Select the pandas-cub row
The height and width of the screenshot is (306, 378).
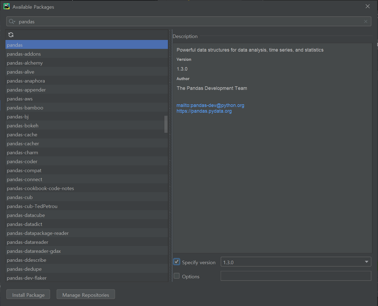(x=87, y=197)
